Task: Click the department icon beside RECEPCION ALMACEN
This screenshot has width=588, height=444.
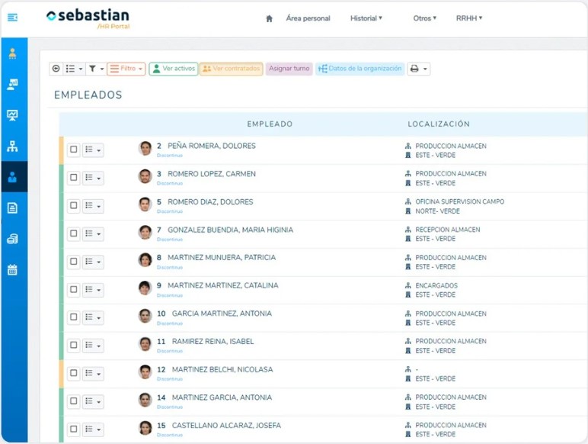Action: 408,230
